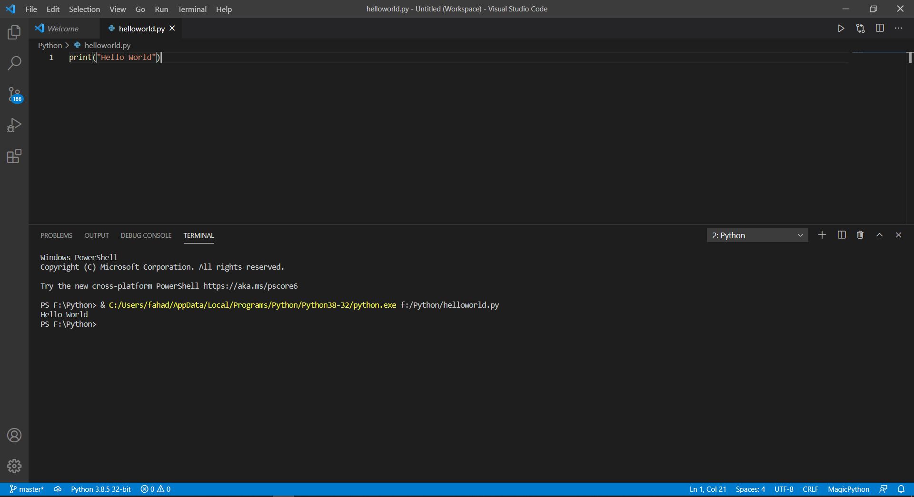Open the Run menu
The height and width of the screenshot is (497, 914).
(x=161, y=9)
